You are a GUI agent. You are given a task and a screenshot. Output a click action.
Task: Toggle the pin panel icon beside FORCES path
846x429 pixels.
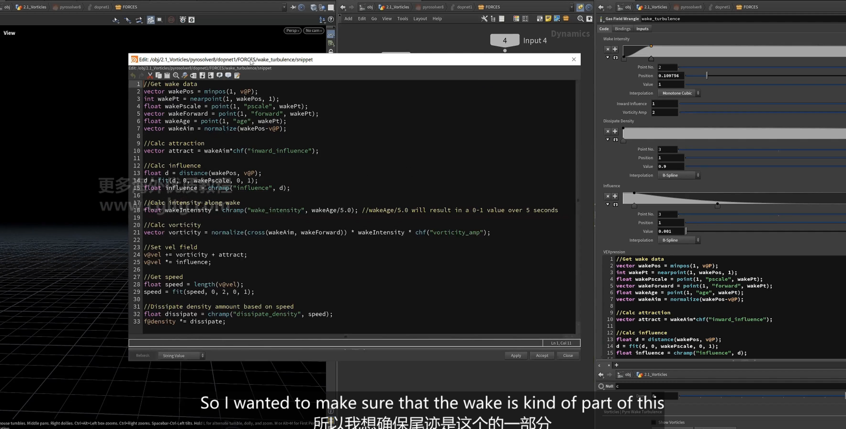(293, 7)
